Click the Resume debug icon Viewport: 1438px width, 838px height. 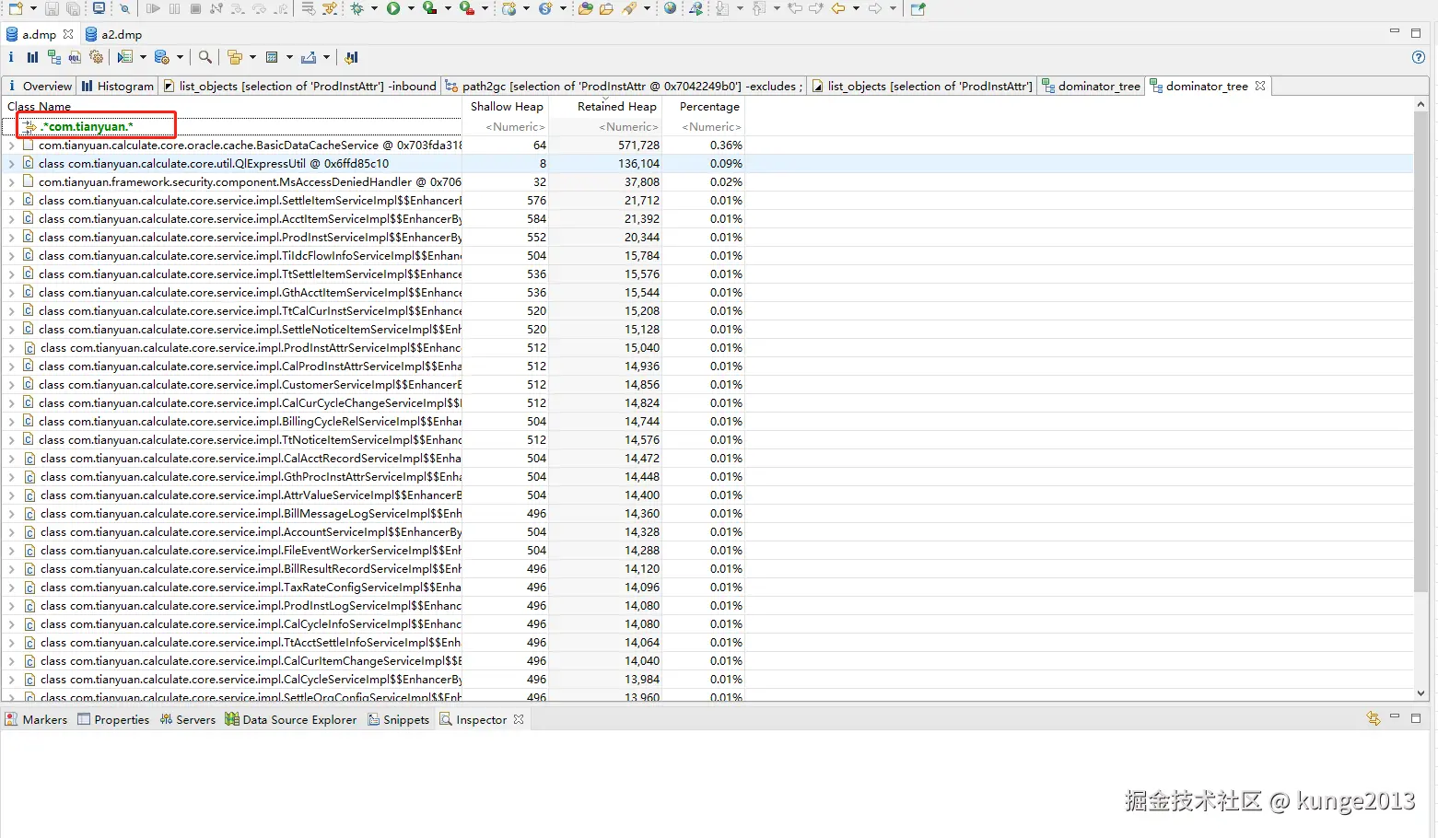(153, 8)
